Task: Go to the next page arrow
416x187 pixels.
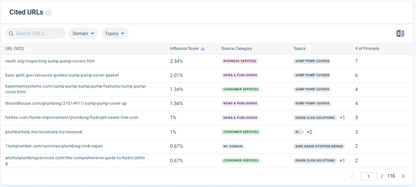Action: pyautogui.click(x=403, y=176)
